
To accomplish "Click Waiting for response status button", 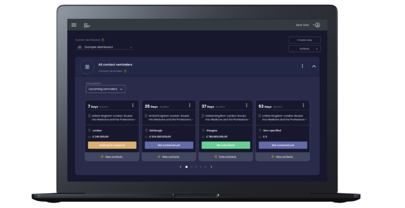I will [x=112, y=145].
